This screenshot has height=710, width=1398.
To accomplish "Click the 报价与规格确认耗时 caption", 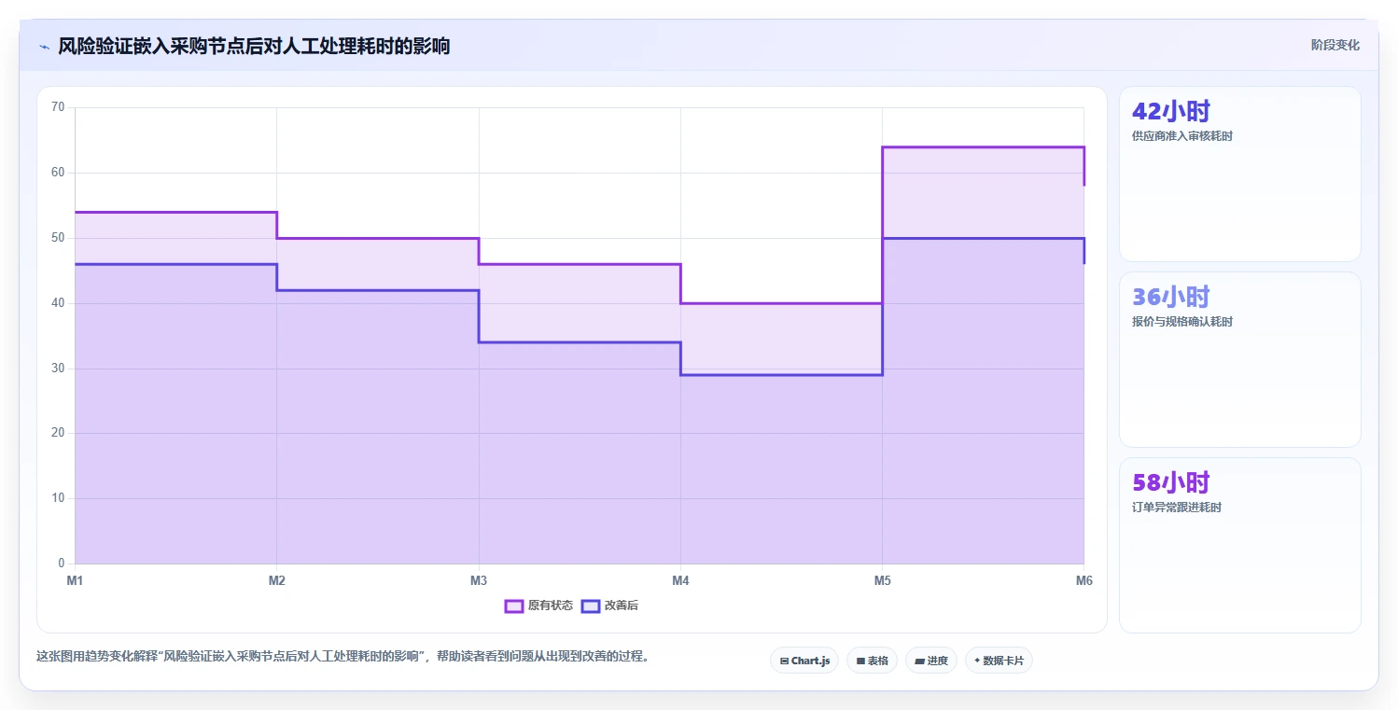I will [x=1181, y=322].
